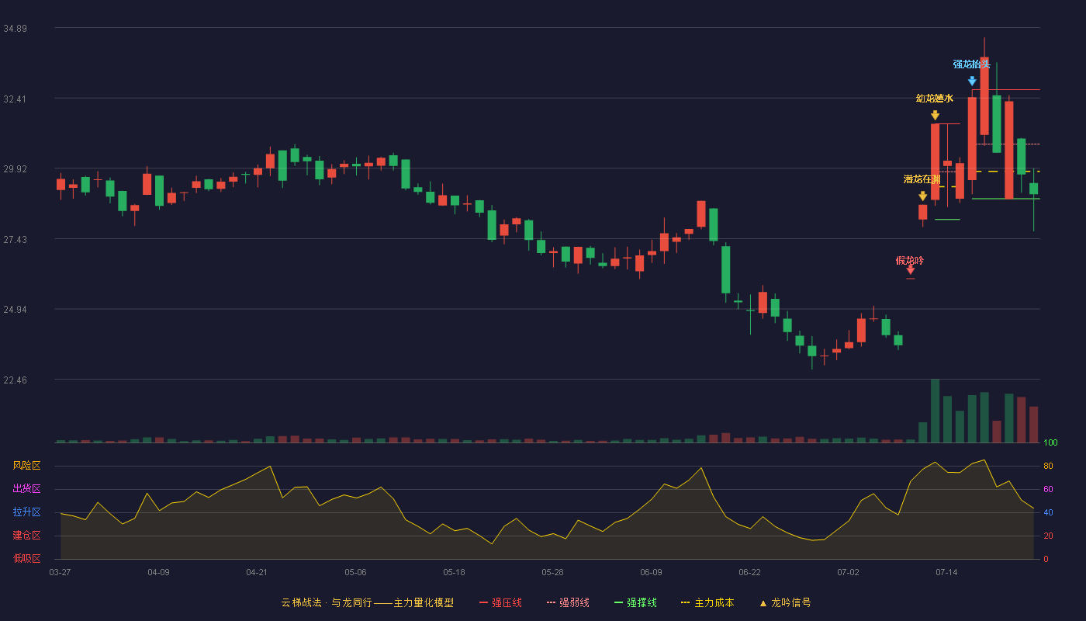Click the 07-02 date label
Viewport: 1086px width, 621px height.
point(848,572)
